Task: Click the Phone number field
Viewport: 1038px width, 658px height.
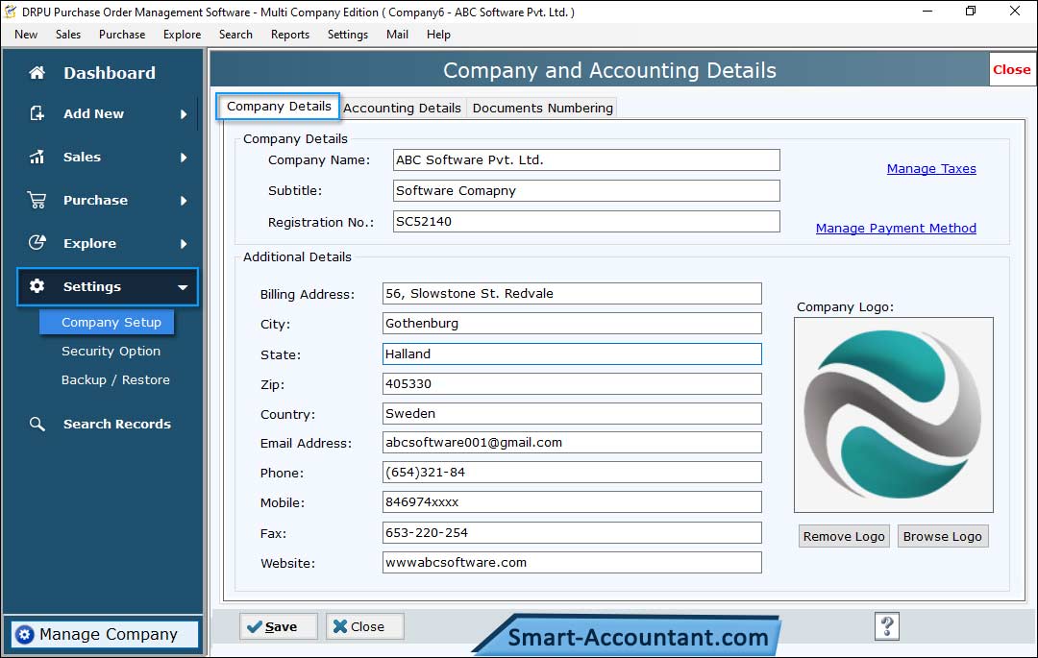Action: 572,473
